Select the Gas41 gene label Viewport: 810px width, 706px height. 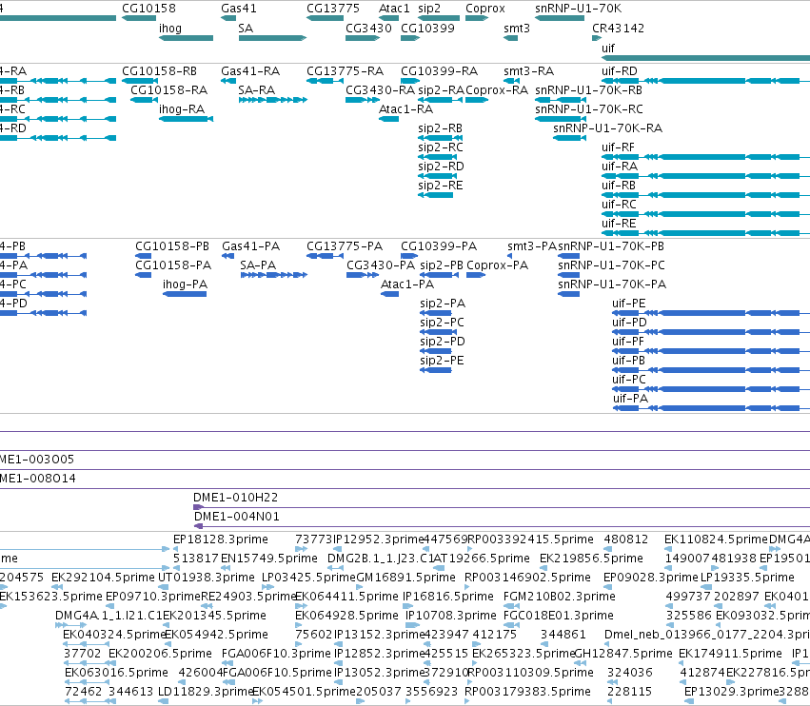(x=239, y=9)
